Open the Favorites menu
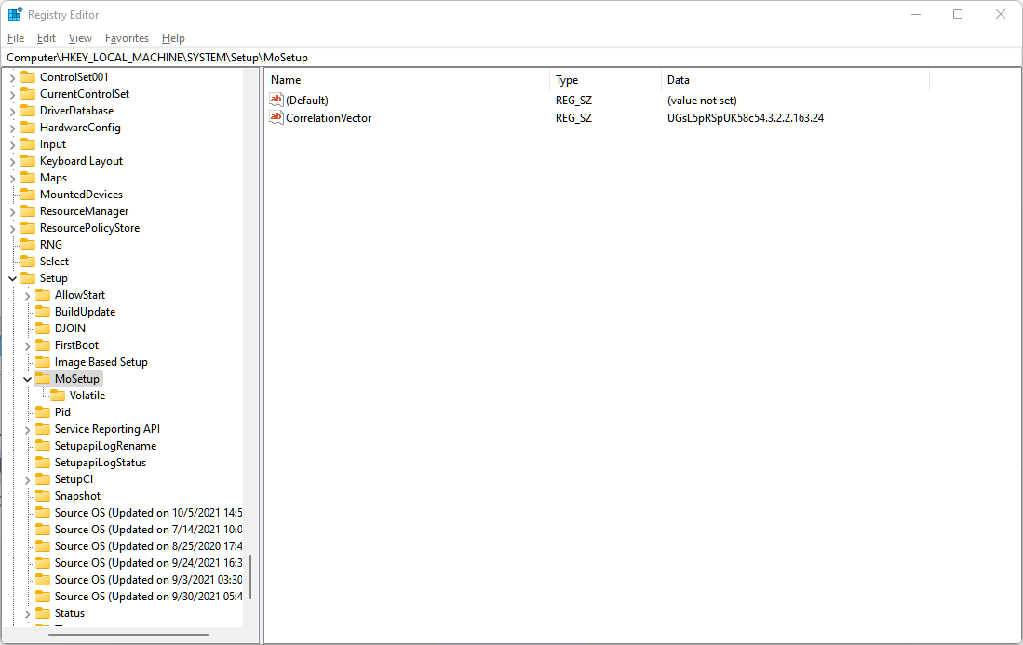The image size is (1023, 645). coord(126,38)
